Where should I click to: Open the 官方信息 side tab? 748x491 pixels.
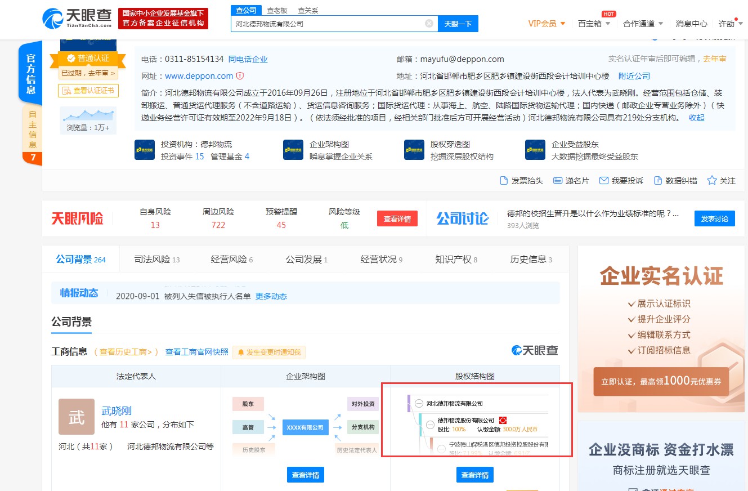point(31,74)
